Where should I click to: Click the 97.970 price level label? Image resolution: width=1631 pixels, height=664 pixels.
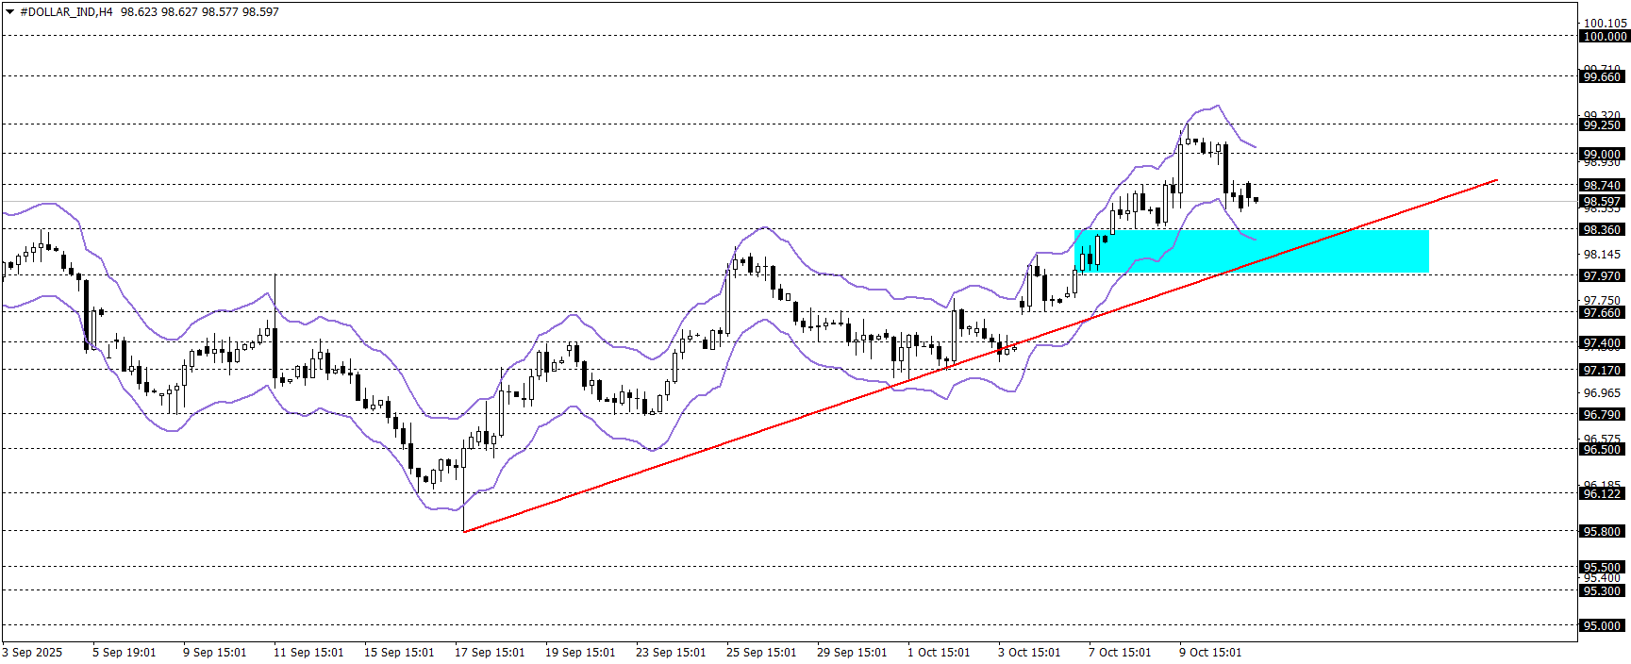point(1604,276)
